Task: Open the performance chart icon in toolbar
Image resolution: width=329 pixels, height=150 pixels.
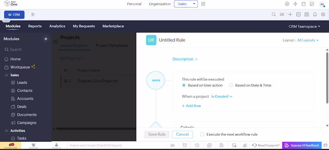Action: point(298,14)
